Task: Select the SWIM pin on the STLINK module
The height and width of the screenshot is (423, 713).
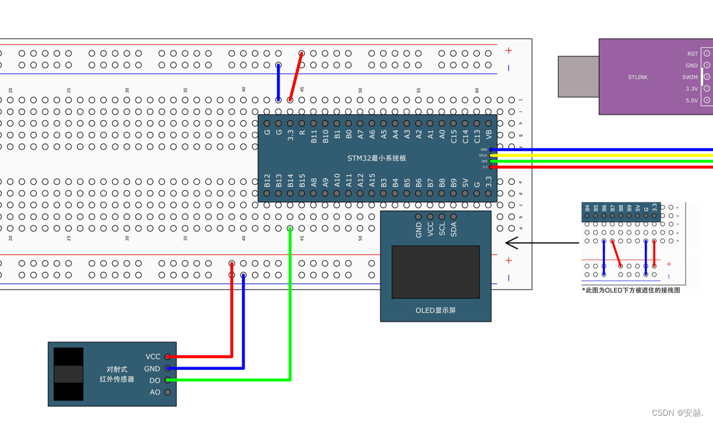Action: coord(706,77)
